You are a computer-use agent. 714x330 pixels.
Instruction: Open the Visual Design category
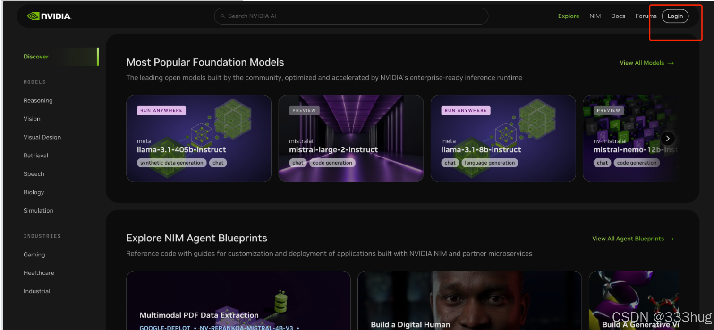tap(42, 137)
